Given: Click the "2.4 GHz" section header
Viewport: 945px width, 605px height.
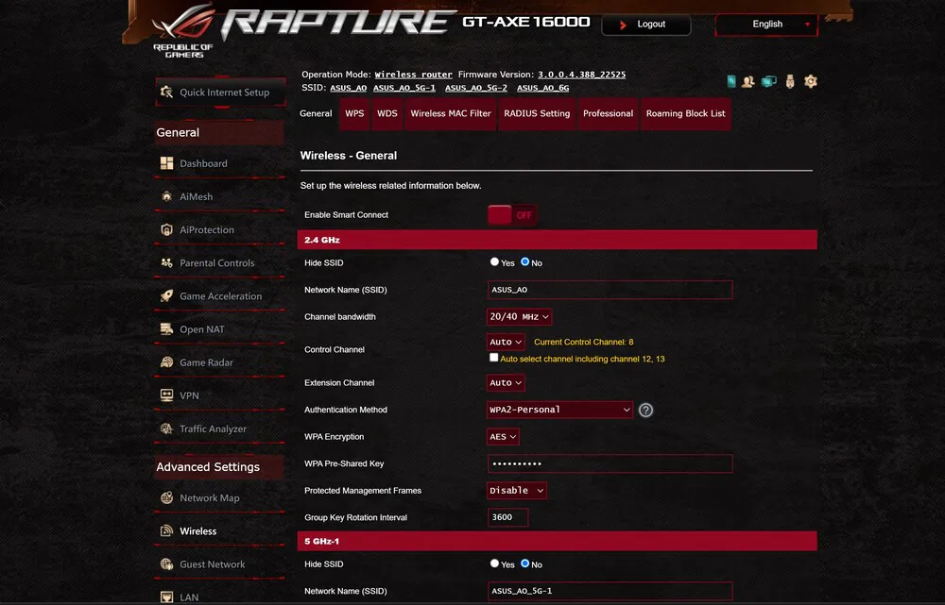Looking at the screenshot, I should [557, 240].
